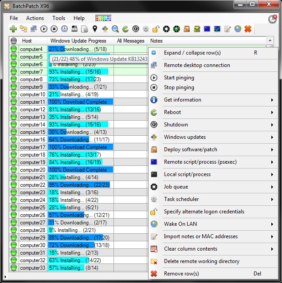The width and height of the screenshot is (282, 283).
Task: Click the gear task scheduler toolbar icon
Action: 146,29
